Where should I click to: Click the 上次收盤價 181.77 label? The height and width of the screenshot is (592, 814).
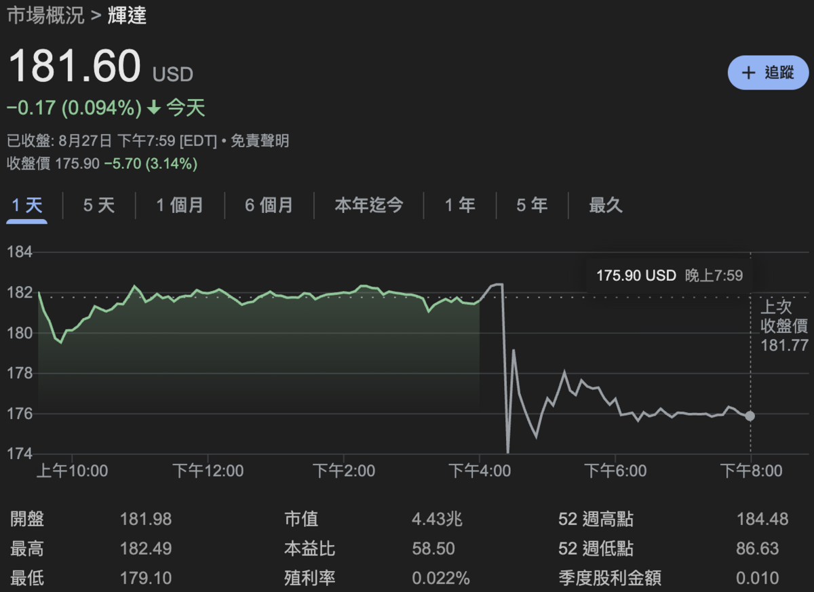click(x=784, y=325)
